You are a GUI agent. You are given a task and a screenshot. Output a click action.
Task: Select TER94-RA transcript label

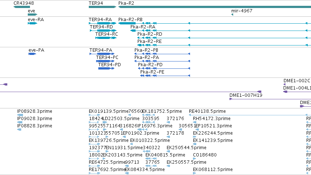point(100,20)
